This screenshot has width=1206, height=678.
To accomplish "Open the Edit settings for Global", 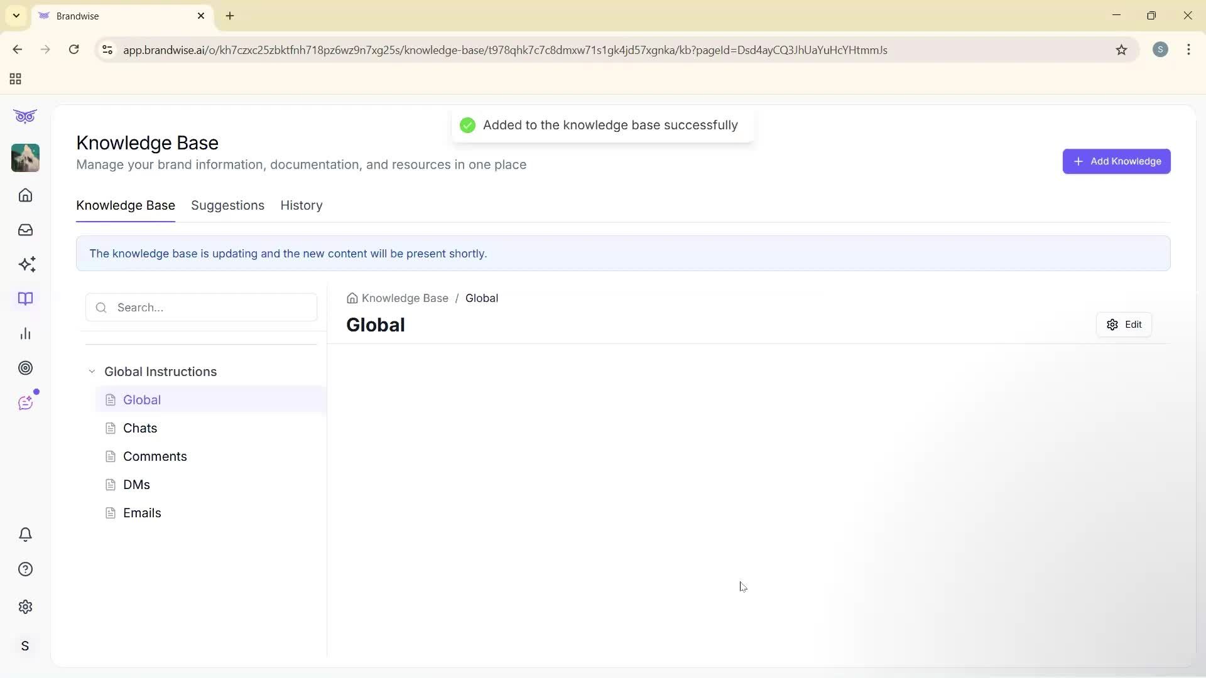I will click(x=1124, y=325).
